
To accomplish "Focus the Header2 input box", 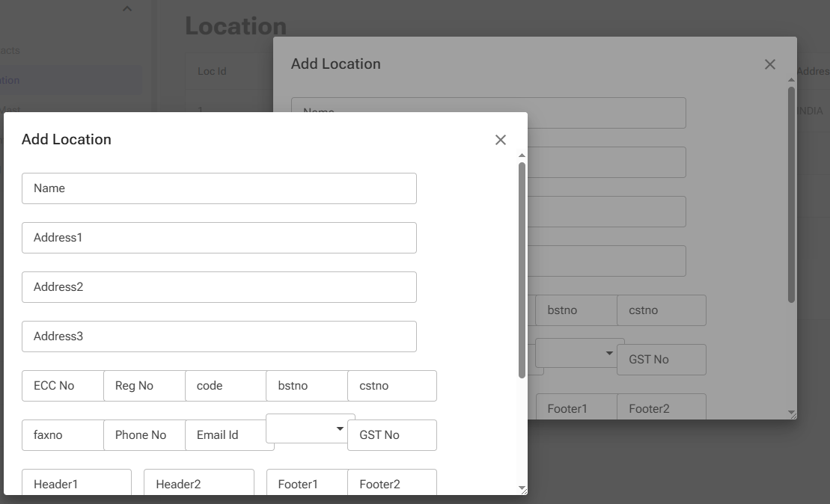I will (198, 483).
